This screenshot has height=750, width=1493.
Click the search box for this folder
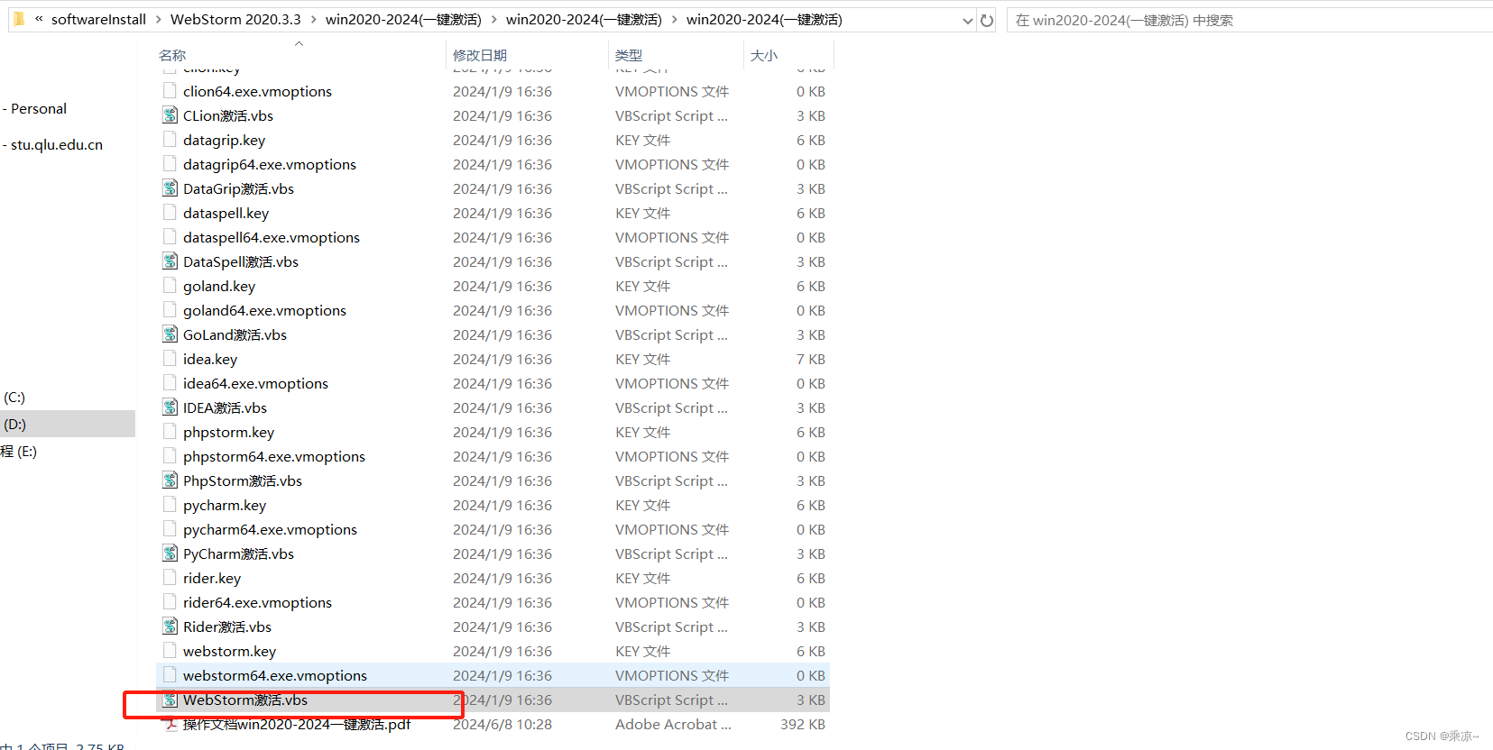pos(1249,20)
